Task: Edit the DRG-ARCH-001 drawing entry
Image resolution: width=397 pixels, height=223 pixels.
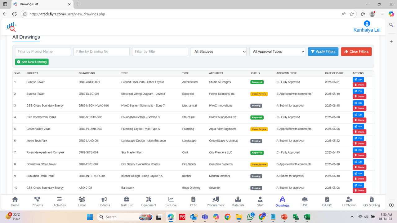Action: click(358, 79)
